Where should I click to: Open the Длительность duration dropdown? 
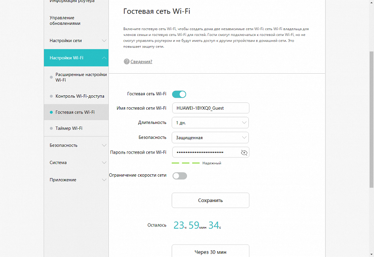[x=210, y=123]
